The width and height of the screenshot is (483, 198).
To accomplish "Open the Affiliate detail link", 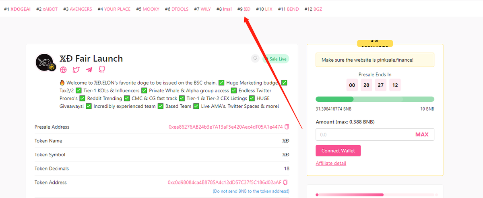I will pyautogui.click(x=331, y=163).
